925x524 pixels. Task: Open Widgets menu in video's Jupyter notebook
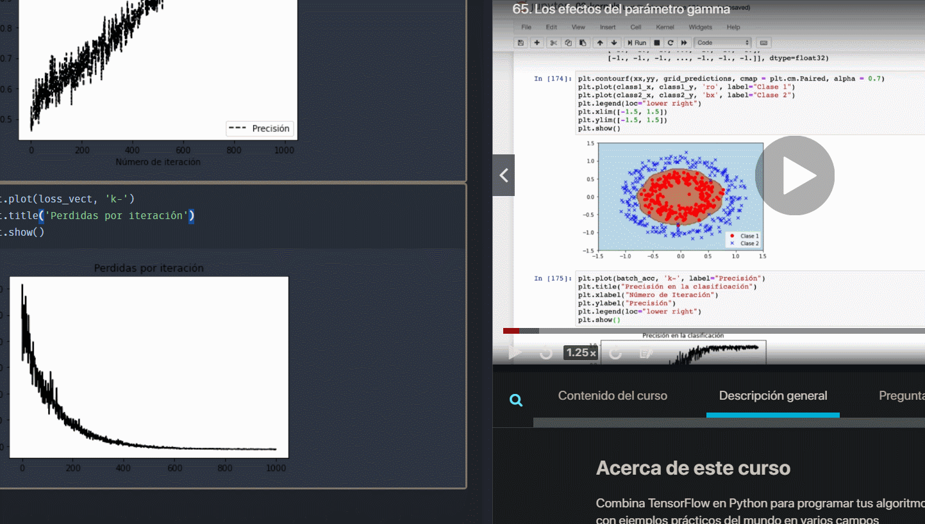(701, 28)
